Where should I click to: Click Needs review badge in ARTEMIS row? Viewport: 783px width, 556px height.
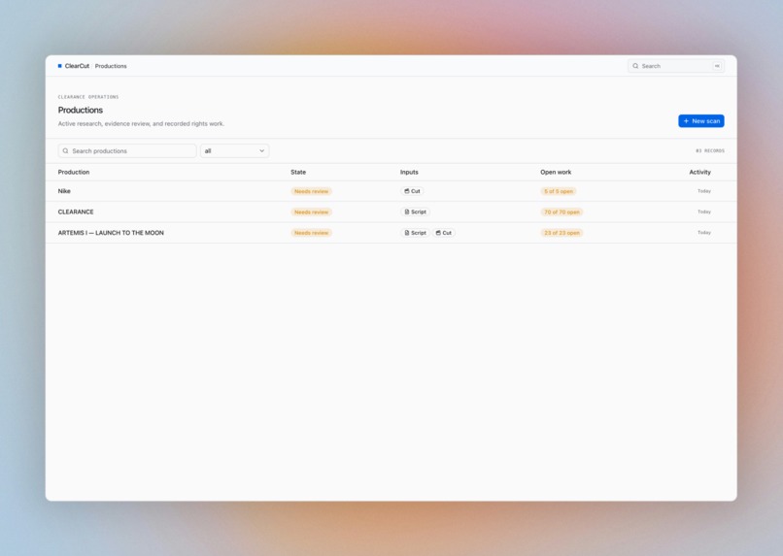(x=311, y=233)
